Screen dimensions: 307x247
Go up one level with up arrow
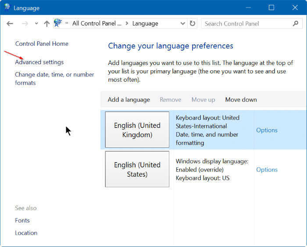(46, 24)
